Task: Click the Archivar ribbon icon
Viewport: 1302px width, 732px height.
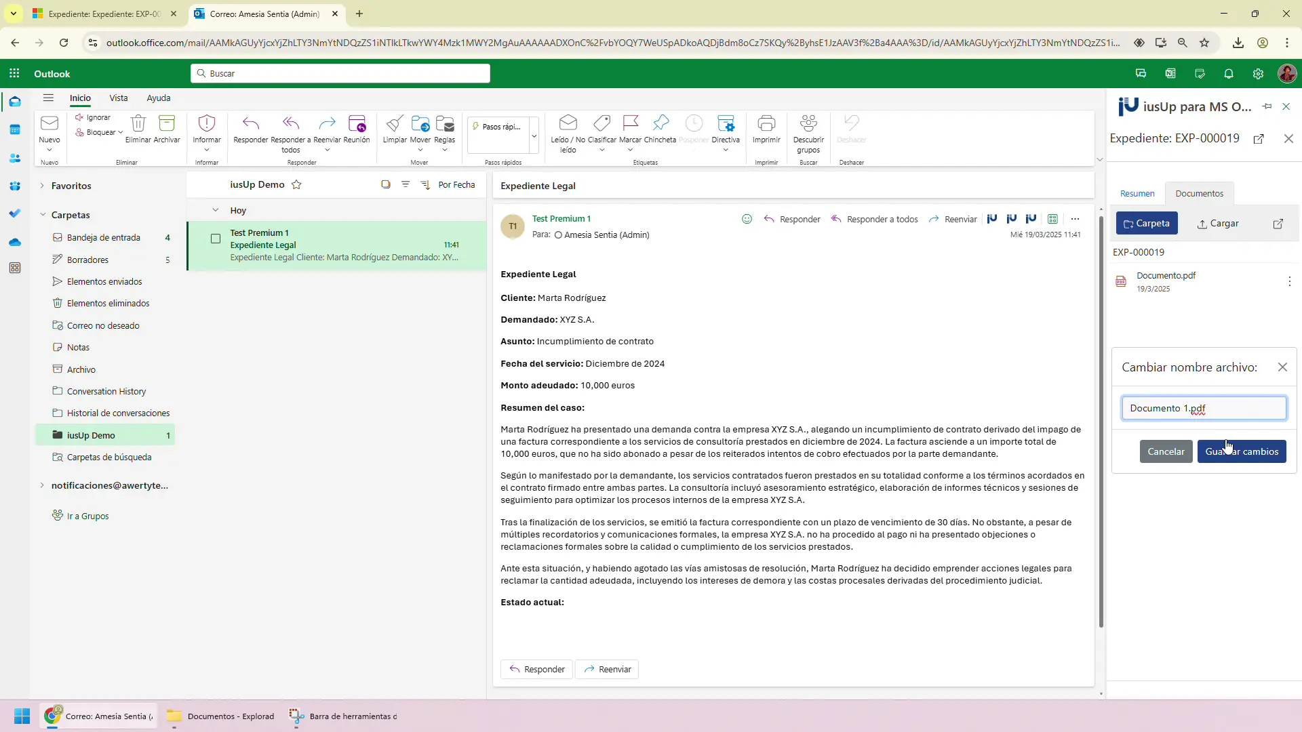Action: pos(166,124)
